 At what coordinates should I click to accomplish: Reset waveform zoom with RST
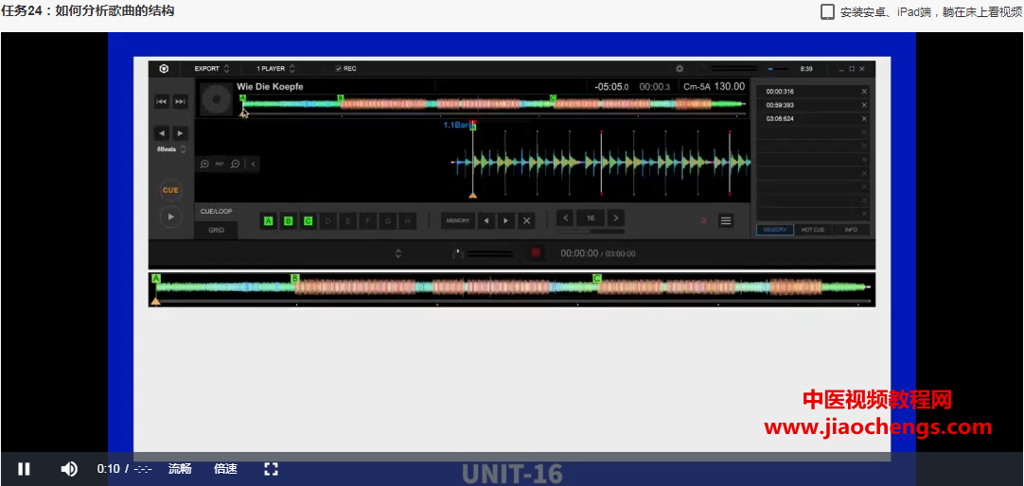tap(220, 165)
